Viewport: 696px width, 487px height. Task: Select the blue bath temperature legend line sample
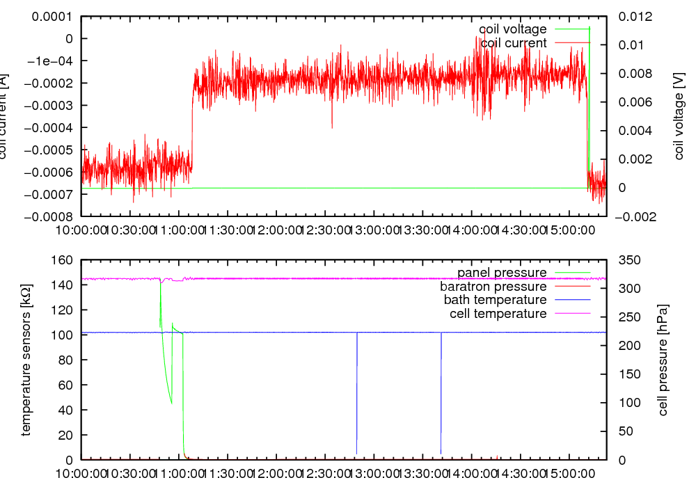tap(571, 300)
